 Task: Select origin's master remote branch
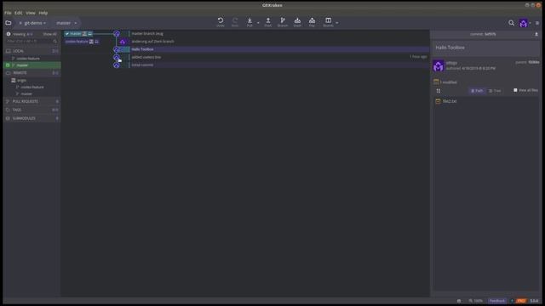[x=26, y=93]
